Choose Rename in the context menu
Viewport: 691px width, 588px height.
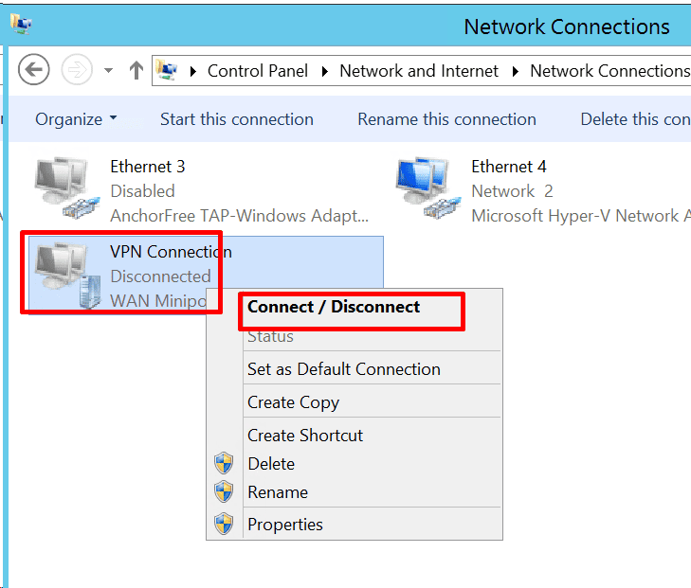click(278, 492)
